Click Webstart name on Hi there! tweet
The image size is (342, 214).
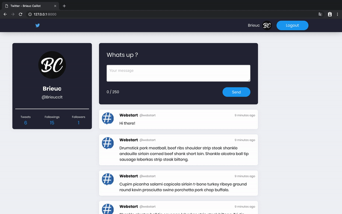(x=129, y=115)
